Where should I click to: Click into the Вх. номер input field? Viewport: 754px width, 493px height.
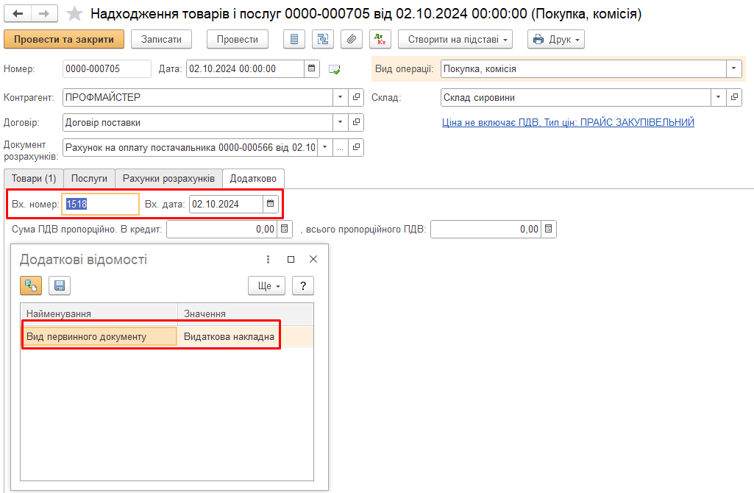(101, 204)
